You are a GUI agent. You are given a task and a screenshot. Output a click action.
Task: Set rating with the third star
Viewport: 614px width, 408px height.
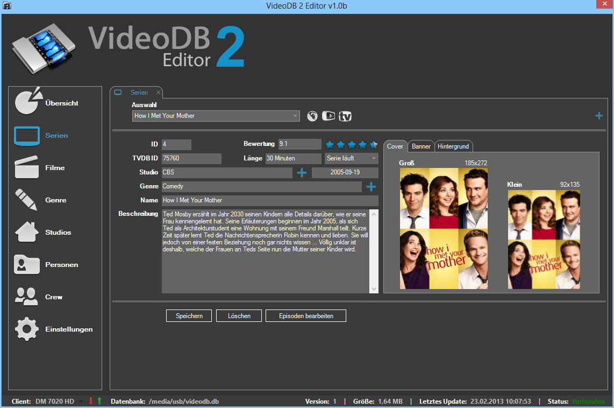(x=352, y=145)
